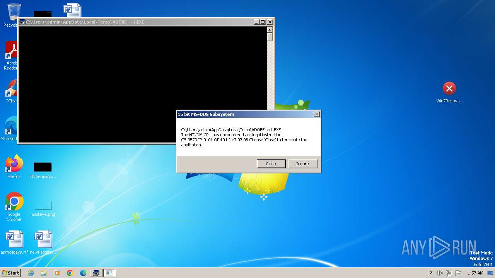This screenshot has width=495, height=278.
Task: Select the Recycle Bin desktop icon
Action: 14,15
